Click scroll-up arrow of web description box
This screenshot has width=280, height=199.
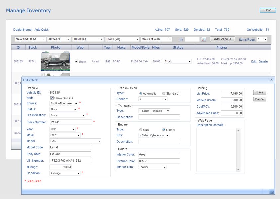point(238,130)
